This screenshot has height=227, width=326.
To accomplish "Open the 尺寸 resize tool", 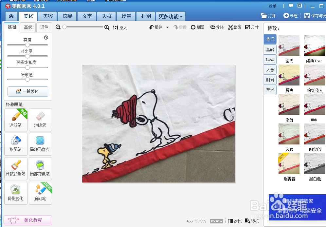I will click(252, 27).
